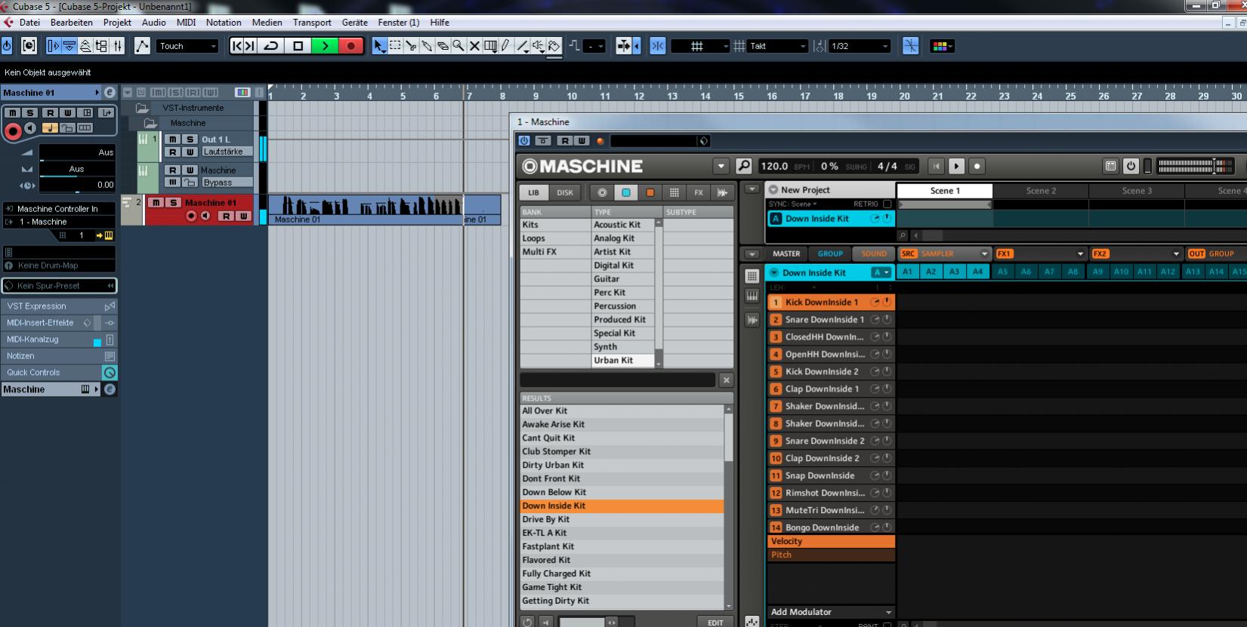
Task: Select Loops in the BANK column
Action: coord(555,238)
